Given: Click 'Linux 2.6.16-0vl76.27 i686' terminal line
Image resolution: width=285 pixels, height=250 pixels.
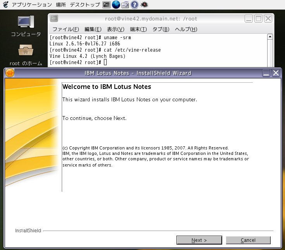Looking at the screenshot, I should coord(85,43).
